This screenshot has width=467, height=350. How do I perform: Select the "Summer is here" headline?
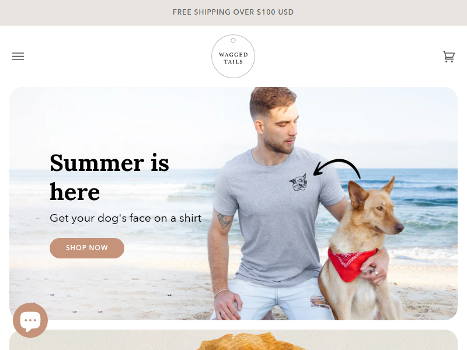[109, 177]
